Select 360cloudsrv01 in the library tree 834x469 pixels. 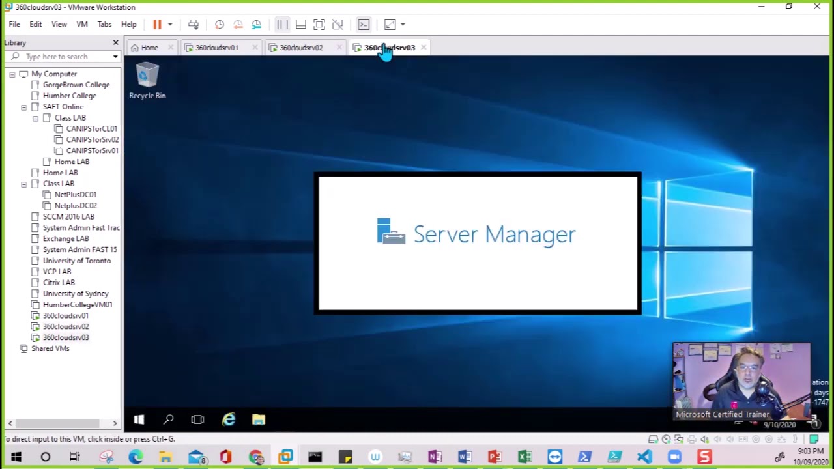[x=66, y=316]
